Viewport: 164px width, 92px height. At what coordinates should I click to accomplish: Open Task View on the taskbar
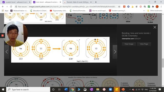tap(59, 89)
